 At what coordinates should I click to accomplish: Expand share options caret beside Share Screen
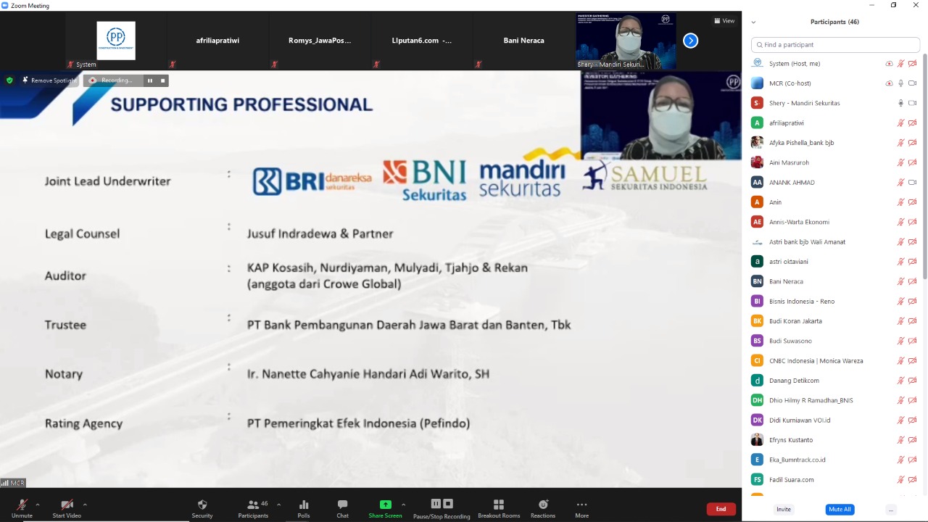pyautogui.click(x=403, y=505)
